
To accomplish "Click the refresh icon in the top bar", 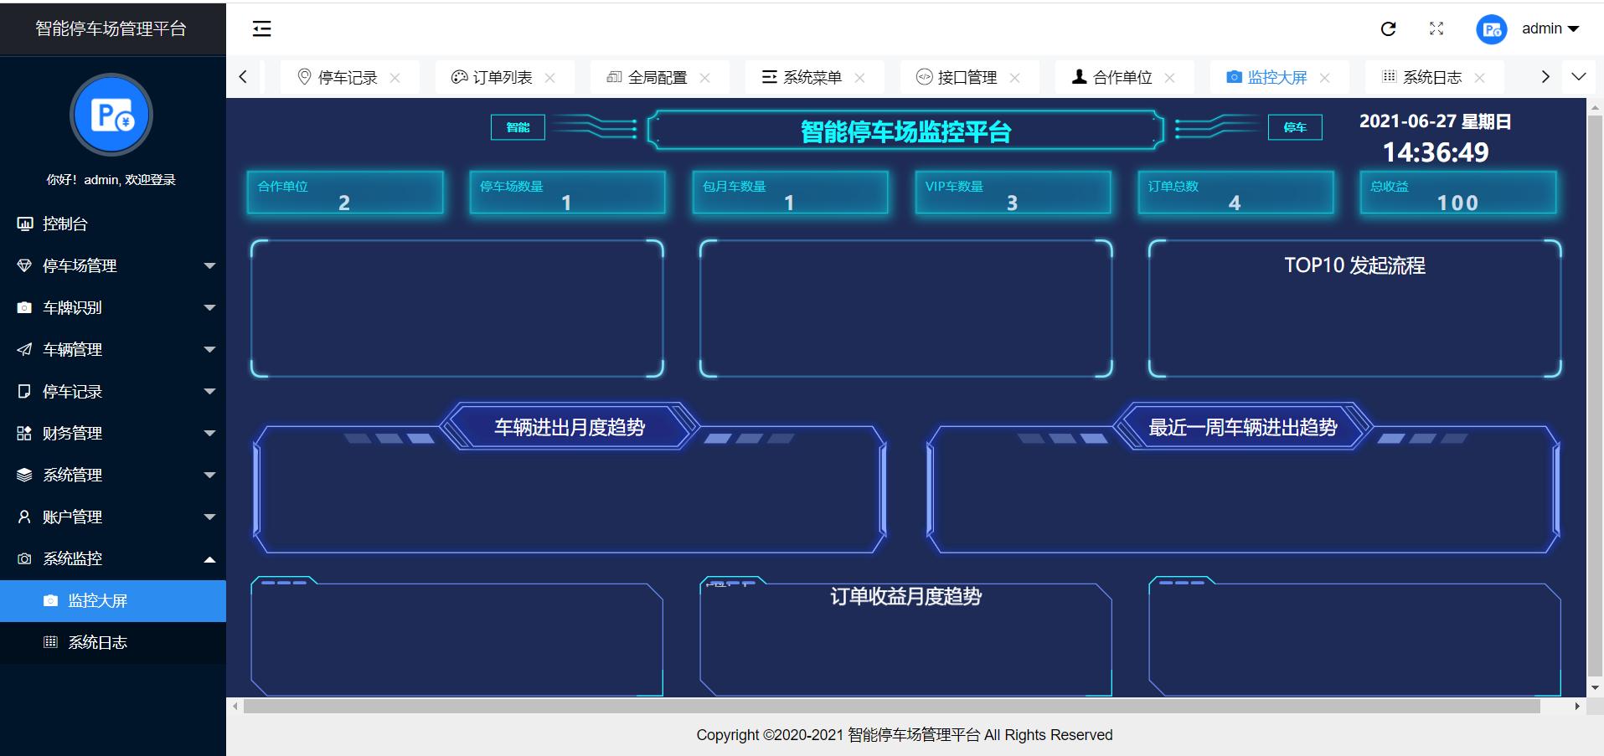I will point(1389,28).
